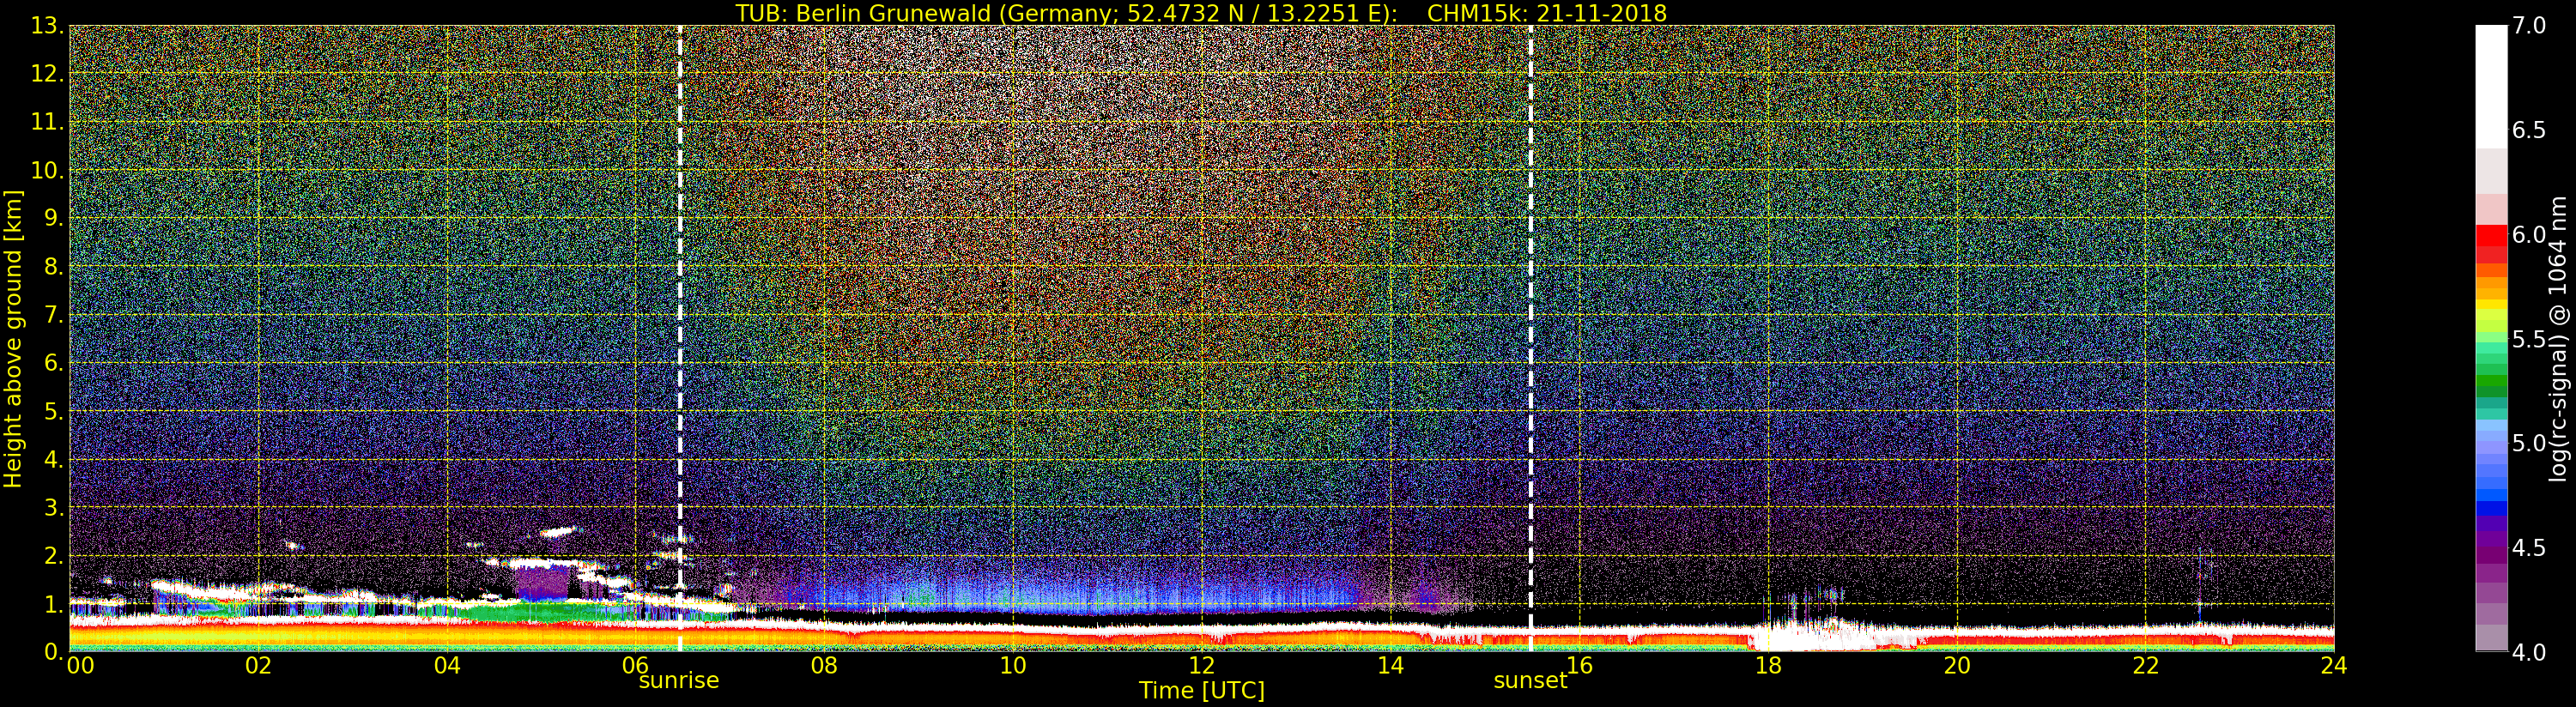Click the "Time [UTC]" axis label
The width and height of the screenshot is (2576, 707).
1201,691
